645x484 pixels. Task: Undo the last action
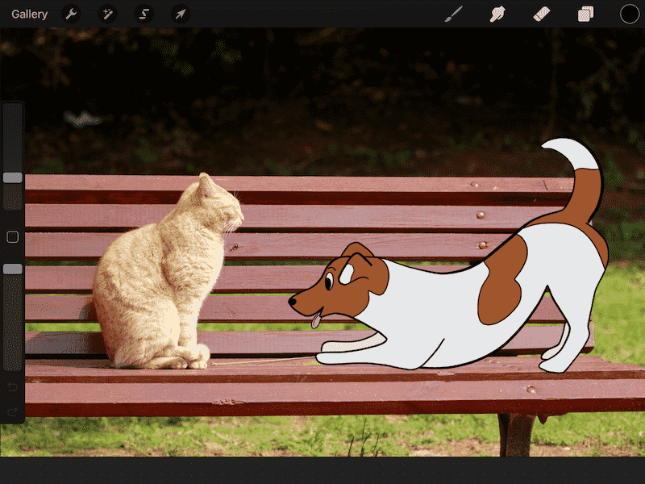(13, 386)
